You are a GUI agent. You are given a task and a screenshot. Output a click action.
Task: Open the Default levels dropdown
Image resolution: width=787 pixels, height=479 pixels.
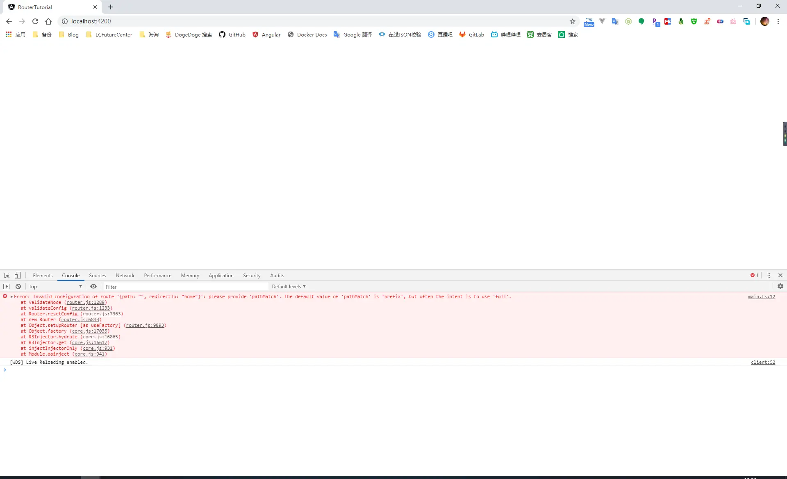(289, 287)
